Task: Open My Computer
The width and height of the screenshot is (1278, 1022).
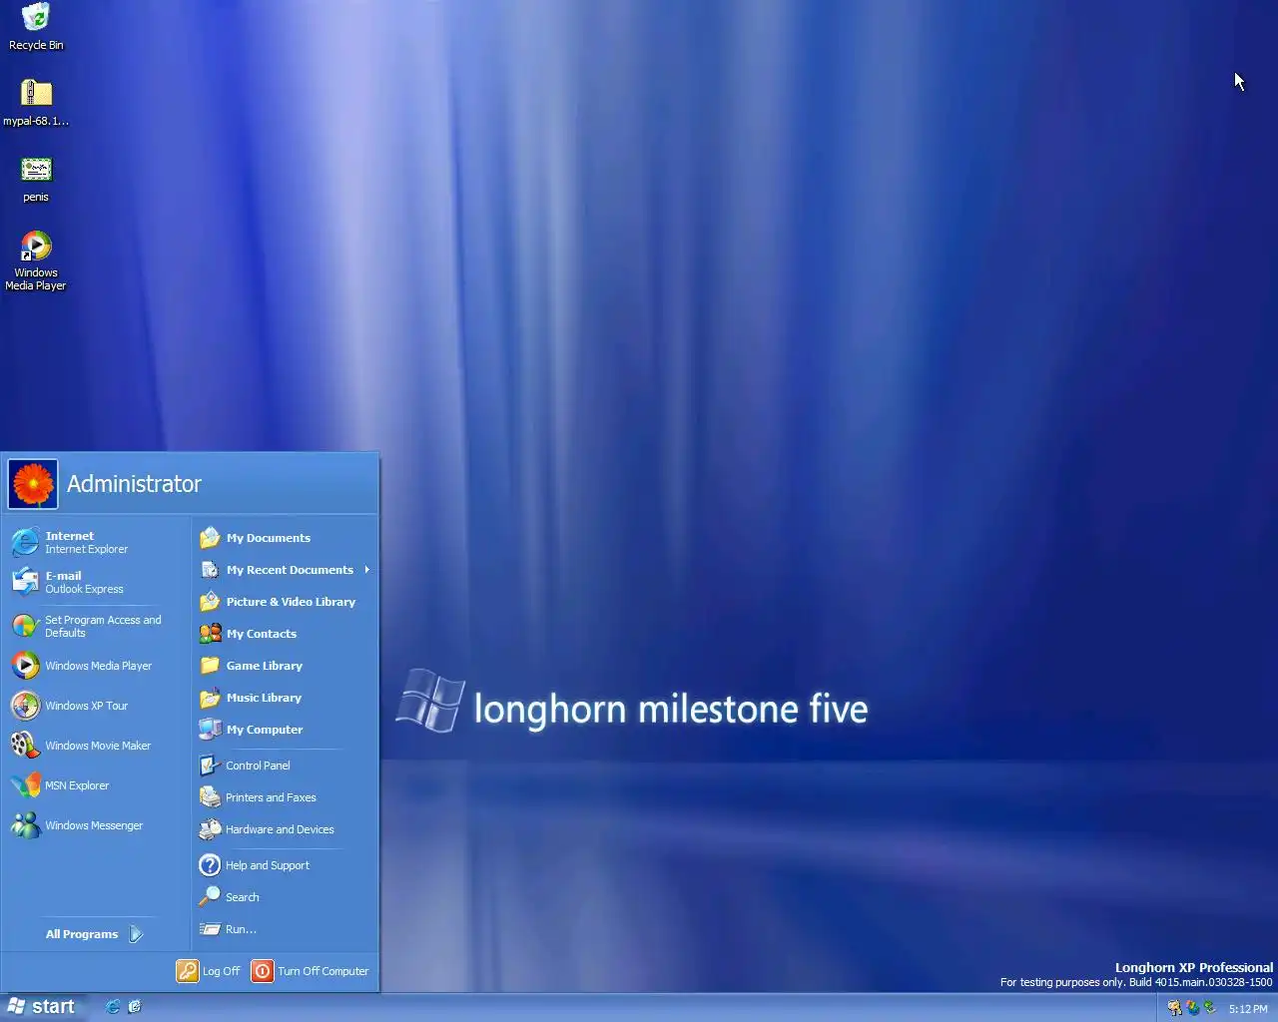Action: 286,730
